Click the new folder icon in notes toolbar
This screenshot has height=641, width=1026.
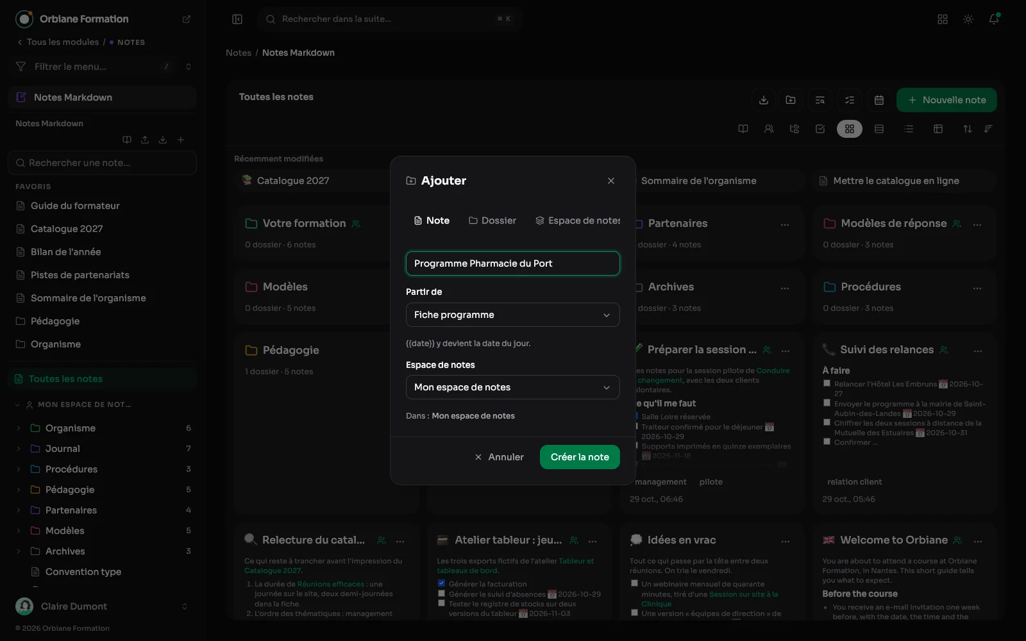click(791, 100)
